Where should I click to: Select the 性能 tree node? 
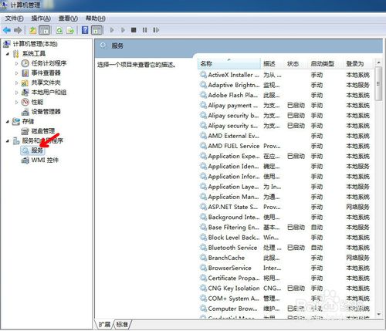37,102
